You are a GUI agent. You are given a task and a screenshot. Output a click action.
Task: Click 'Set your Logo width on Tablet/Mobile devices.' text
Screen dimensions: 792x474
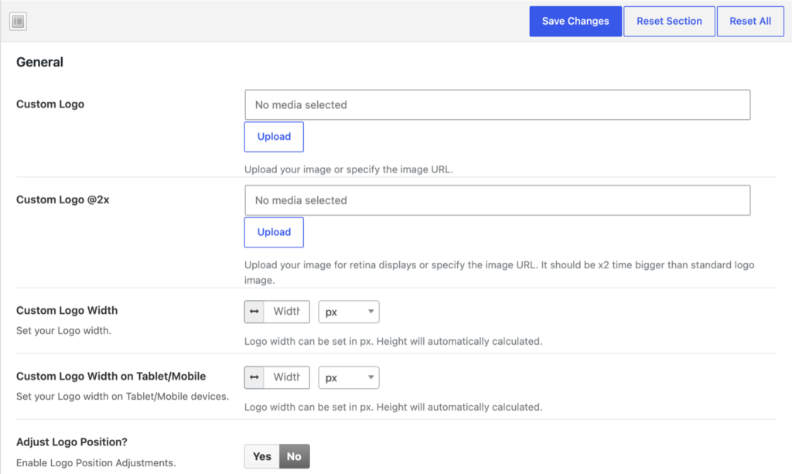click(122, 396)
